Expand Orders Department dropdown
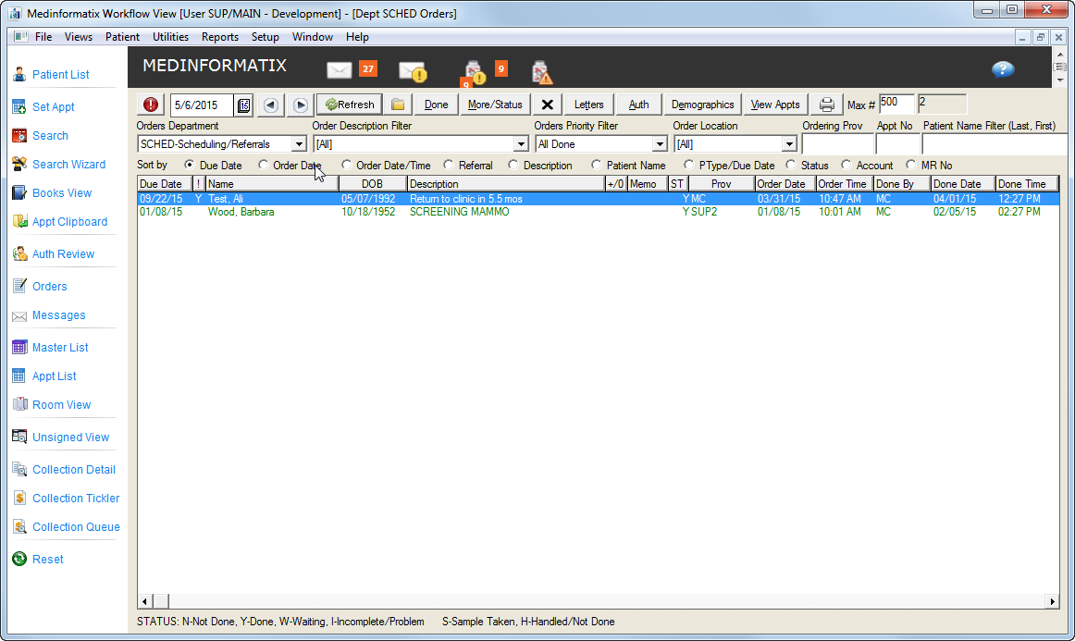Viewport: 1075px width, 641px height. click(x=299, y=144)
